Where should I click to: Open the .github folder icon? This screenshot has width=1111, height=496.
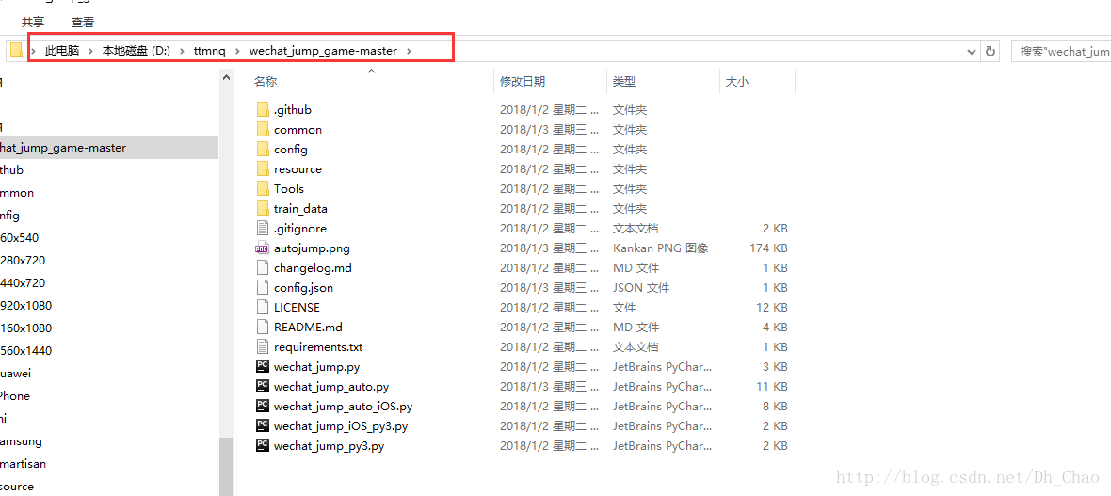click(x=262, y=110)
